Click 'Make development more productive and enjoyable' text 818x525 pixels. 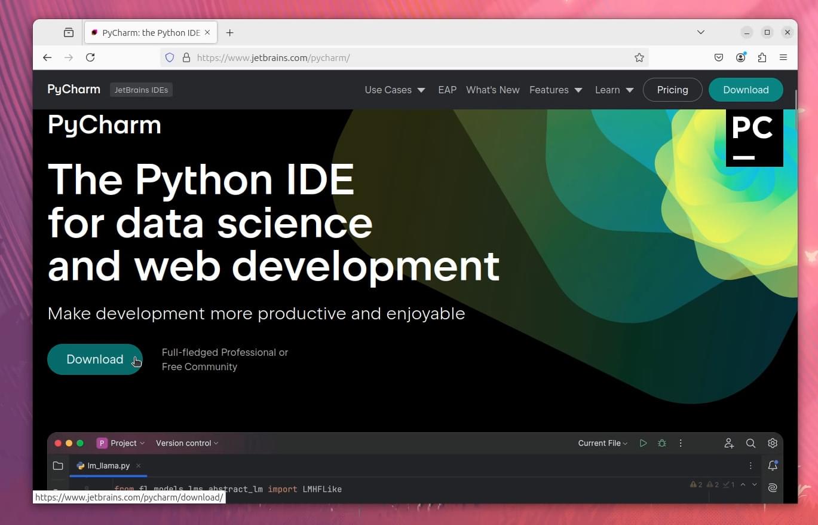point(256,313)
